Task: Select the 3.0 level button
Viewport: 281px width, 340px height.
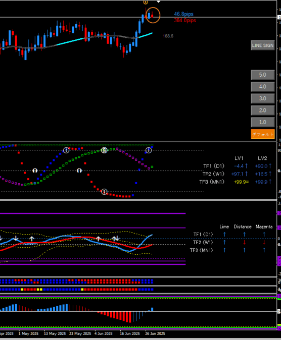Action: tap(262, 98)
